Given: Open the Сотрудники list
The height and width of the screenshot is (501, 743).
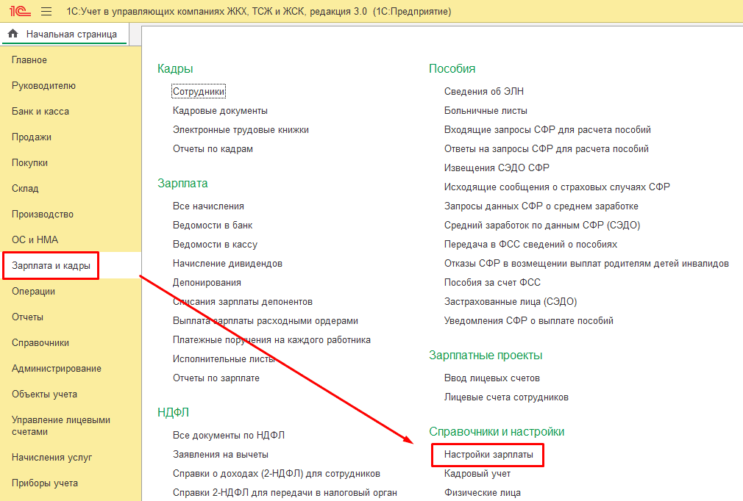Looking at the screenshot, I should pyautogui.click(x=199, y=92).
